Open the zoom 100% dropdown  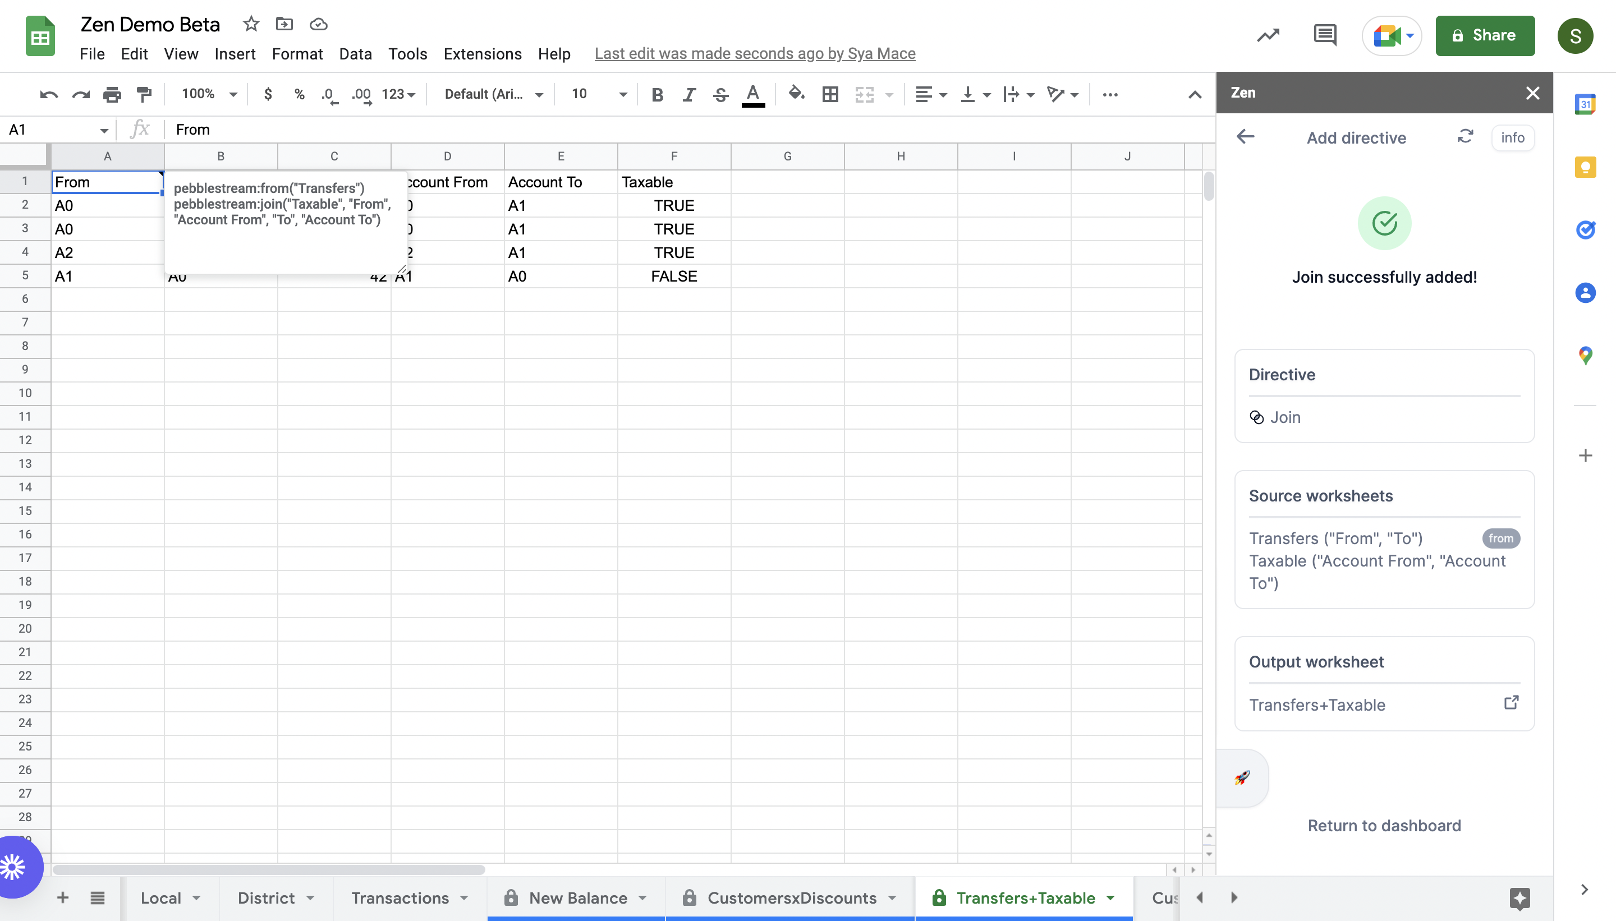tap(209, 94)
